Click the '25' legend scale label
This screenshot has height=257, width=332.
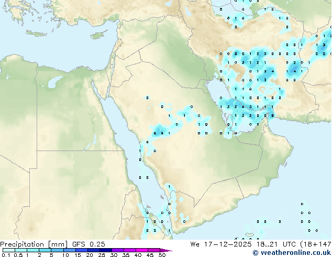[x=102, y=255]
